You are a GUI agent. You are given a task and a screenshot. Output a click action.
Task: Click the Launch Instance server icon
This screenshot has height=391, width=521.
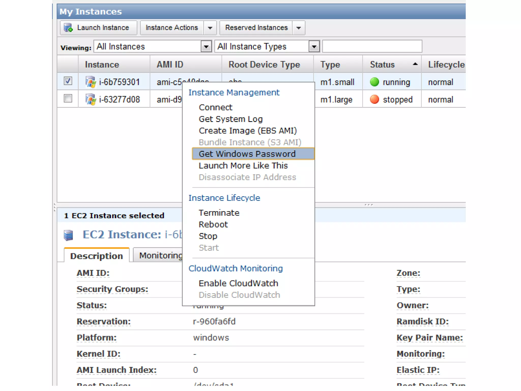68,27
